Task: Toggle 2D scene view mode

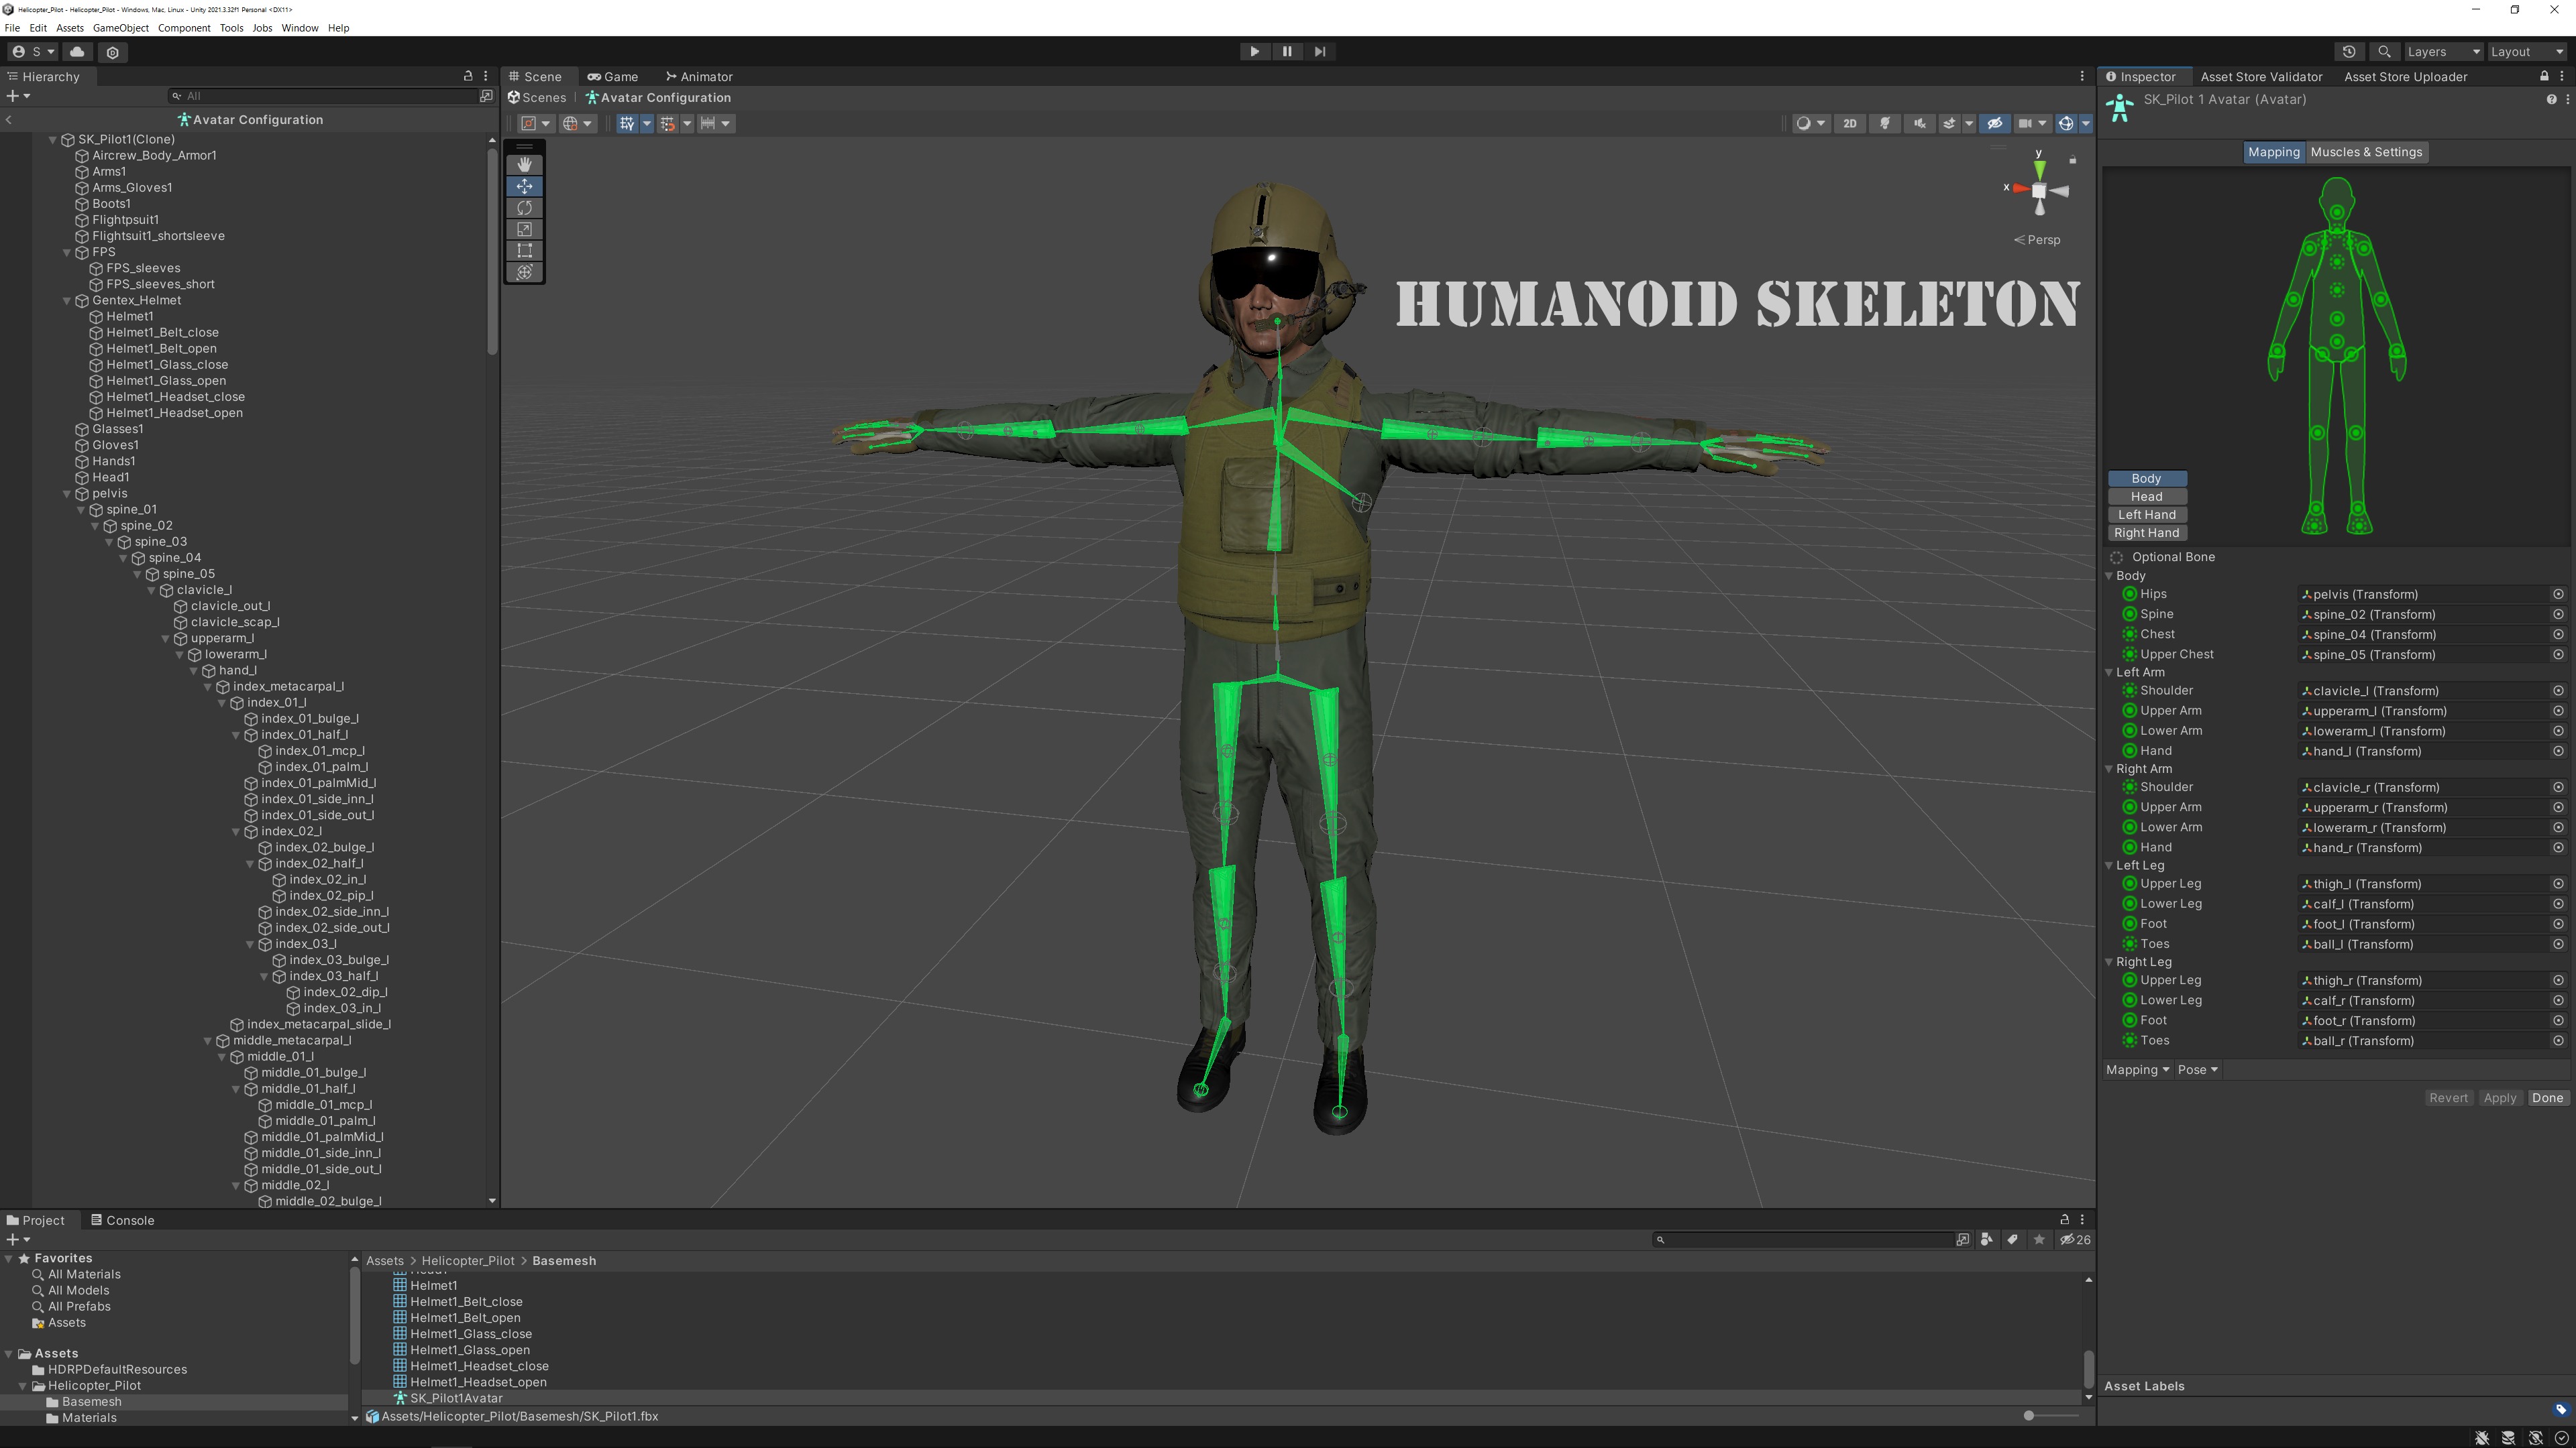Action: point(1850,123)
